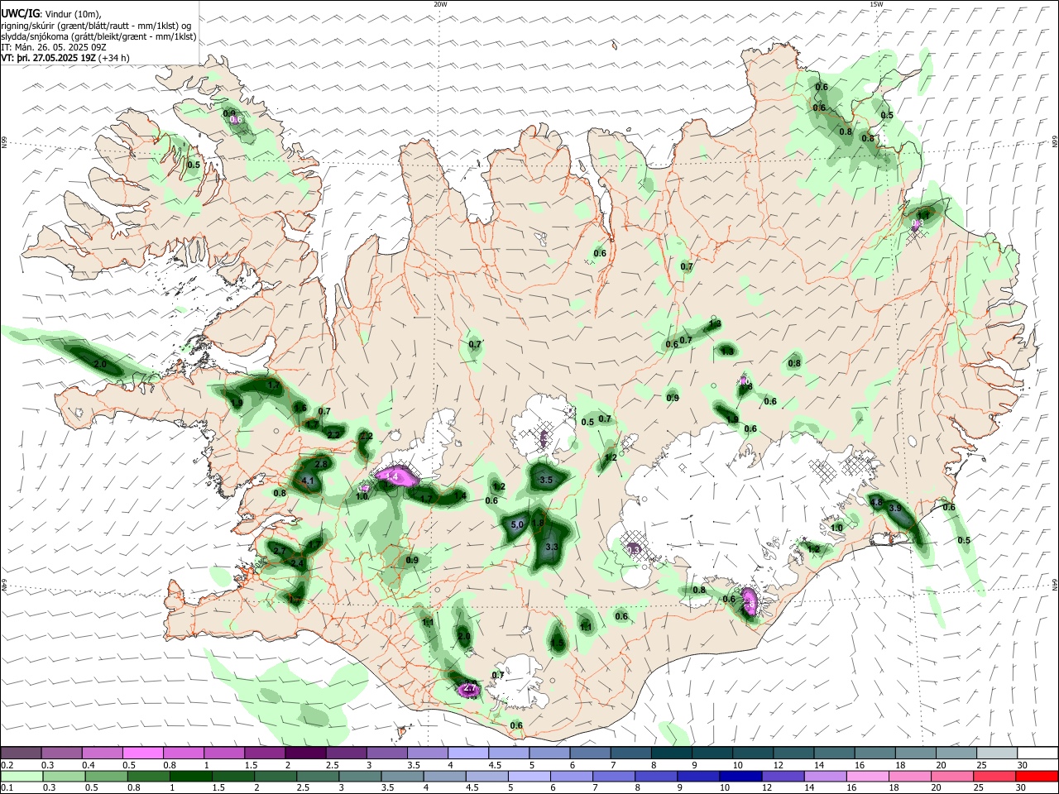Select the 3.5 value south of the small glacier
This screenshot has width=1059, height=794.
coord(546,480)
